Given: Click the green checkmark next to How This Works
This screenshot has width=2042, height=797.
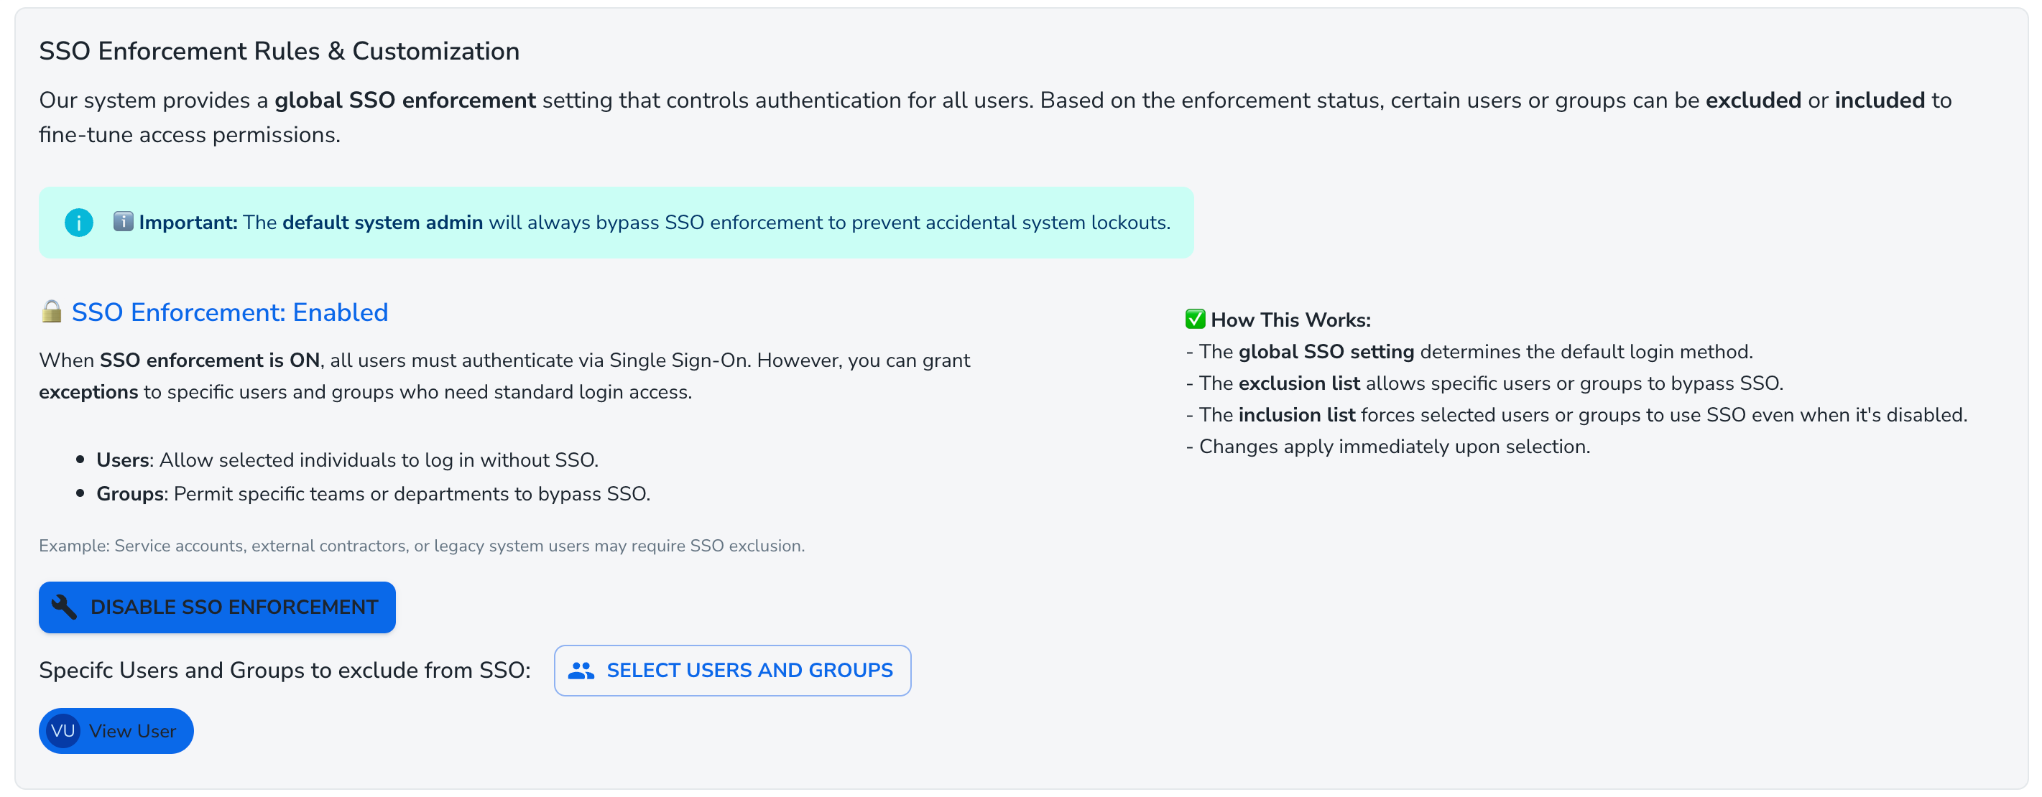Looking at the screenshot, I should (1195, 320).
